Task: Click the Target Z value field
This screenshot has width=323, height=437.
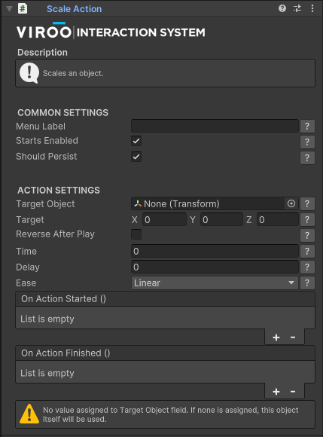Action: tap(278, 219)
